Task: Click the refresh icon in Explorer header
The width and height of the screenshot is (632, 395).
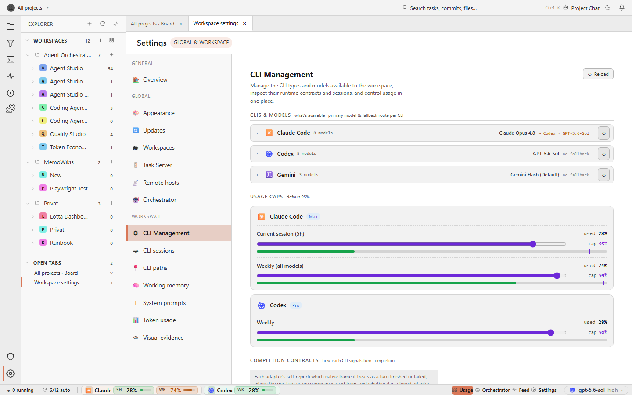Action: tap(103, 24)
